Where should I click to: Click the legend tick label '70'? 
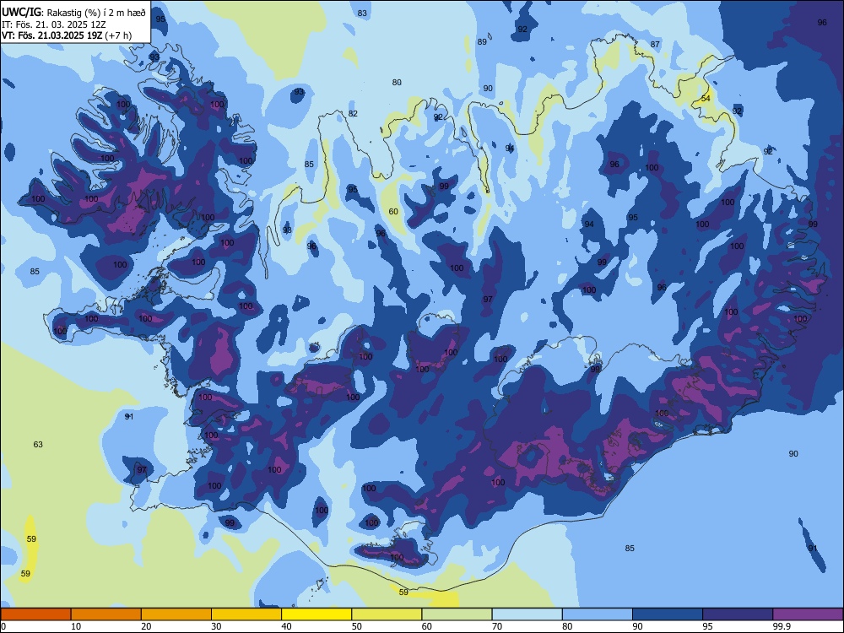pyautogui.click(x=497, y=626)
